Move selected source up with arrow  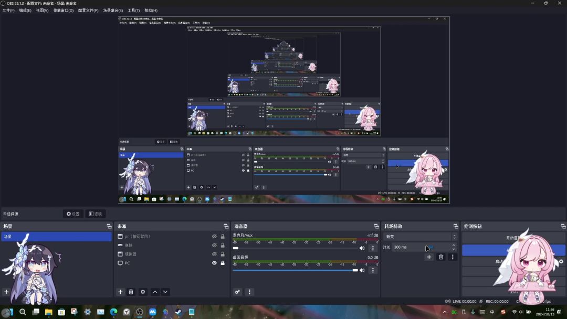click(x=155, y=292)
